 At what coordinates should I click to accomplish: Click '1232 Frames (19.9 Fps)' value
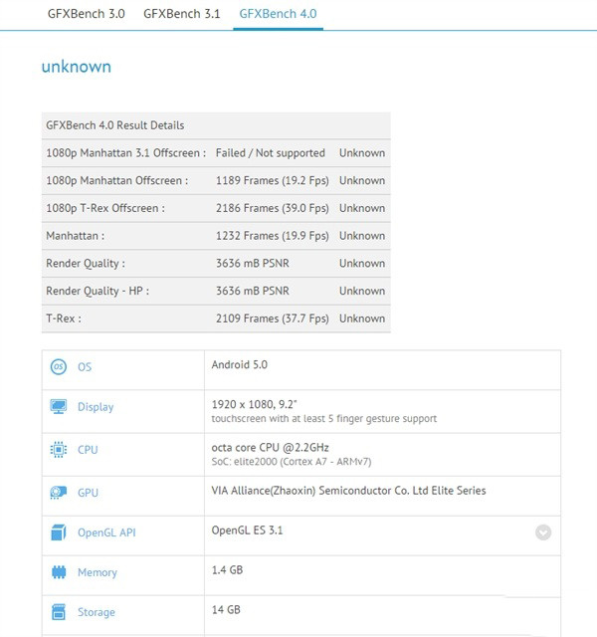pyautogui.click(x=272, y=236)
